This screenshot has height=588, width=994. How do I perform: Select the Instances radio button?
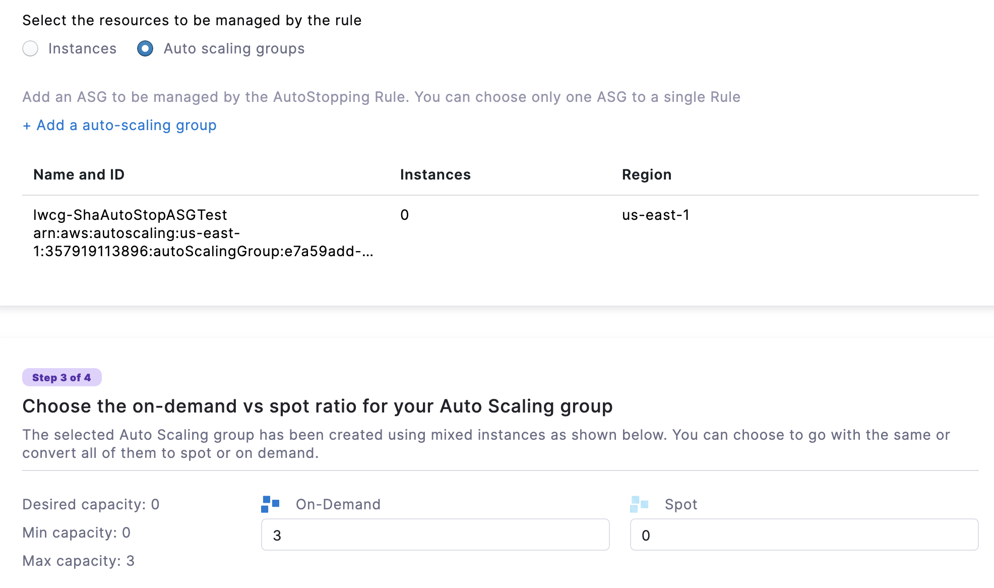click(30, 49)
